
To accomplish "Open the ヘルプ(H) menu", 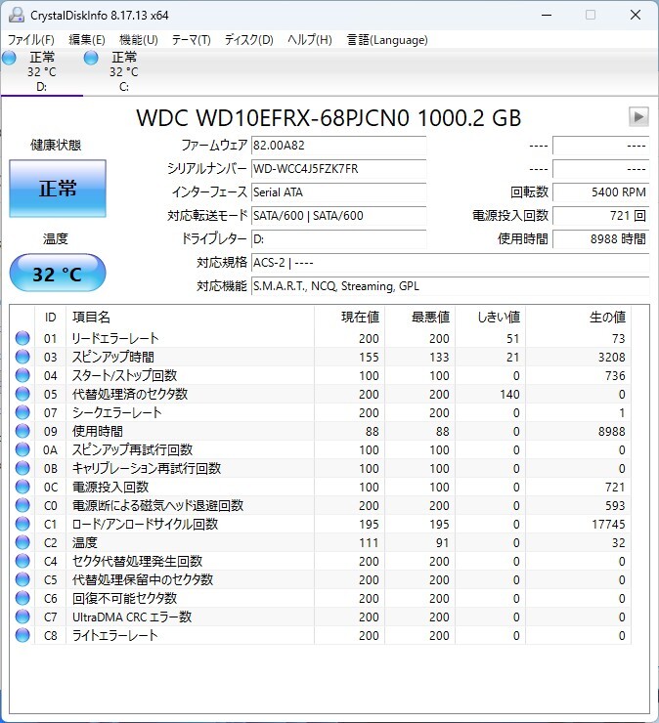I will click(x=310, y=40).
